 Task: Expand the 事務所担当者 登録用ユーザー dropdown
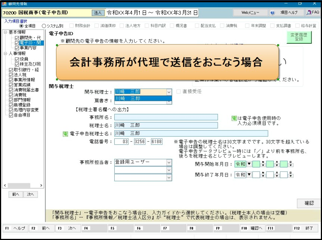[x=169, y=162]
